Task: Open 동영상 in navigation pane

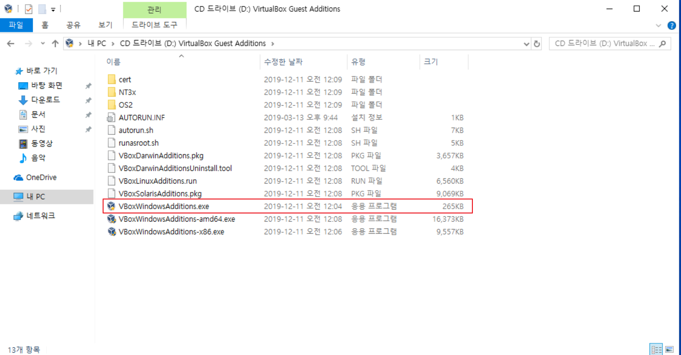Action: tap(42, 143)
